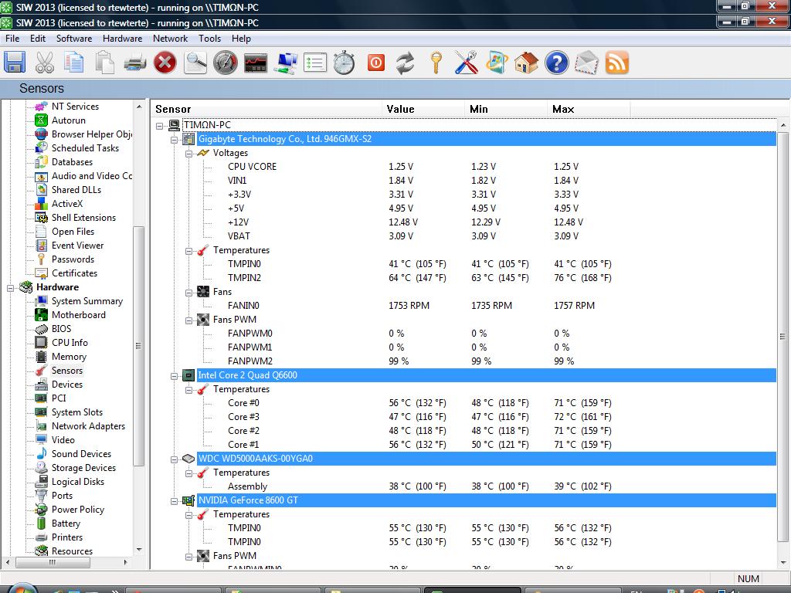This screenshot has width=791, height=593.
Task: Sort by the Min column header
Action: (506, 109)
